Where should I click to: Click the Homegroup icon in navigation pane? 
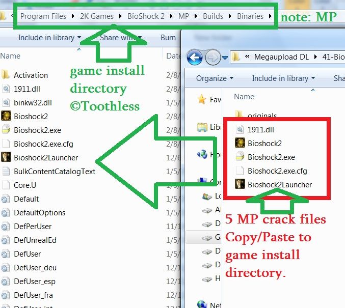point(202,154)
